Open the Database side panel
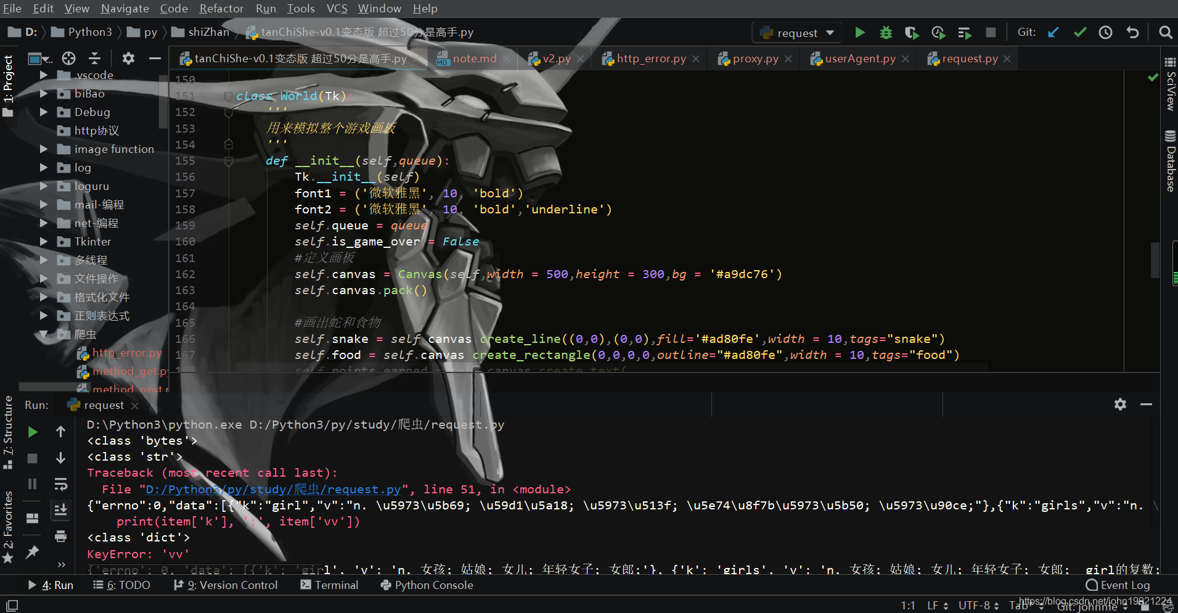 [1170, 162]
